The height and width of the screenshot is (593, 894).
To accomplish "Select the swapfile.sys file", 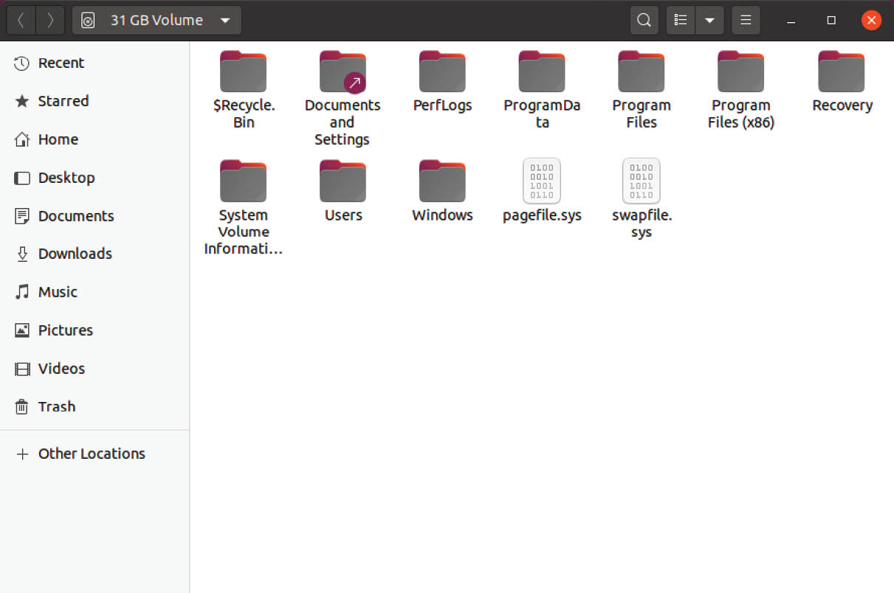I will click(641, 182).
